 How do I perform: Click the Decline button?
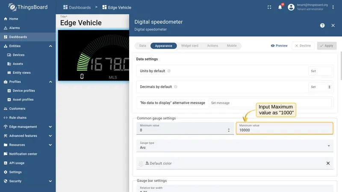click(x=303, y=46)
